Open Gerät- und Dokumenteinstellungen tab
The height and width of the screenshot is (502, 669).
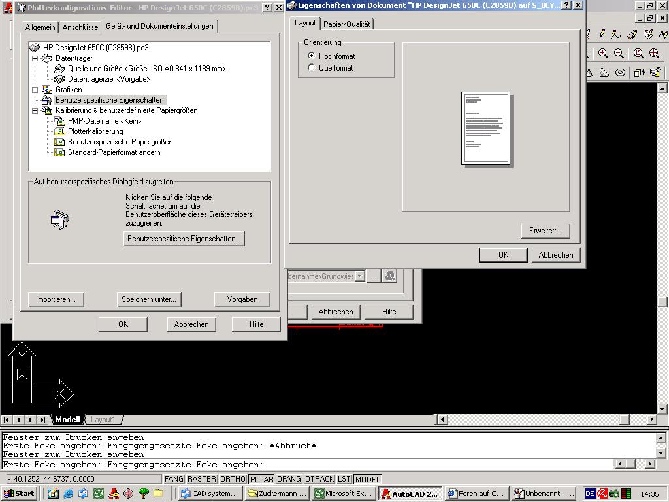[159, 26]
